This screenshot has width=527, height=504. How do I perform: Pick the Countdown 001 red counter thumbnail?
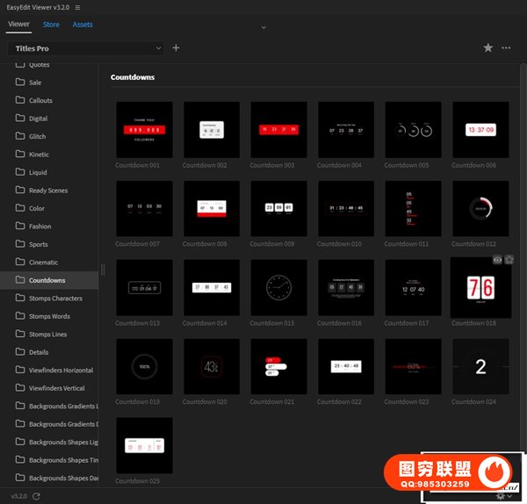click(x=144, y=130)
